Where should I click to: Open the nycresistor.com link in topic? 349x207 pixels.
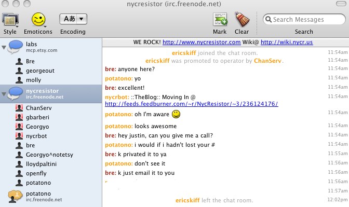(x=202, y=42)
